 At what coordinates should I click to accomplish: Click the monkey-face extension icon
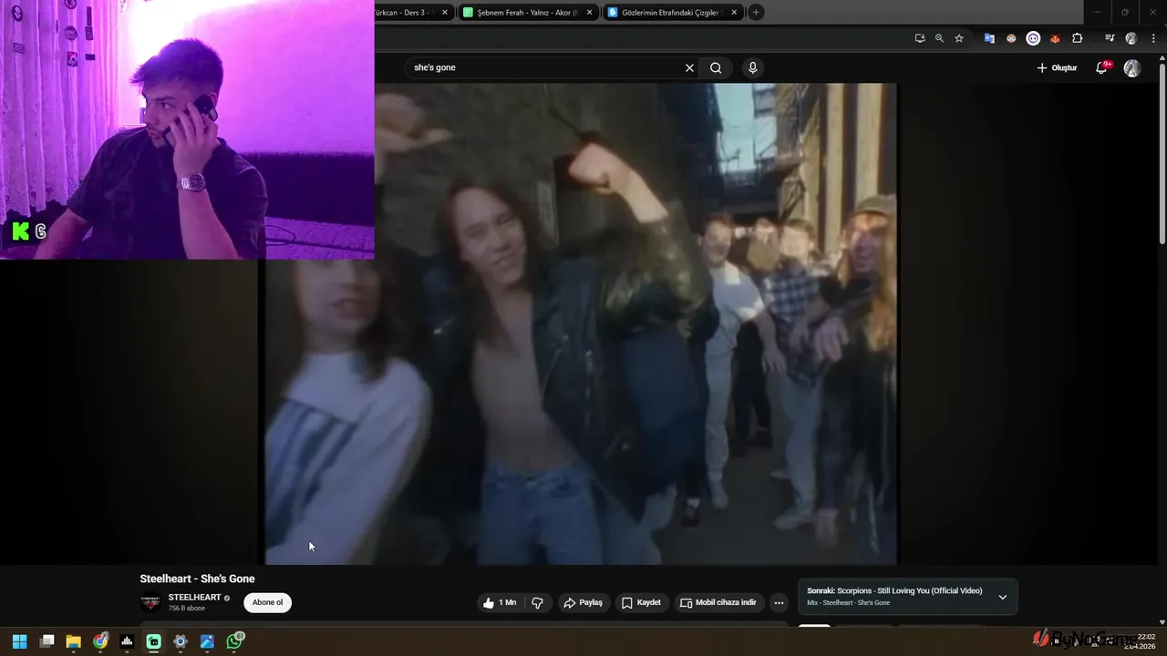1011,38
